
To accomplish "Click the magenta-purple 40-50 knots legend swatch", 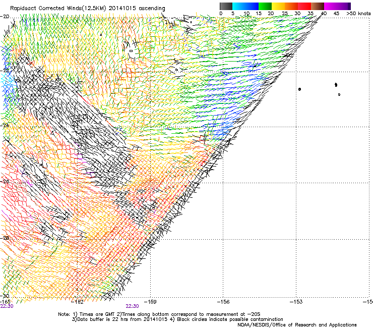I will [x=337, y=6].
